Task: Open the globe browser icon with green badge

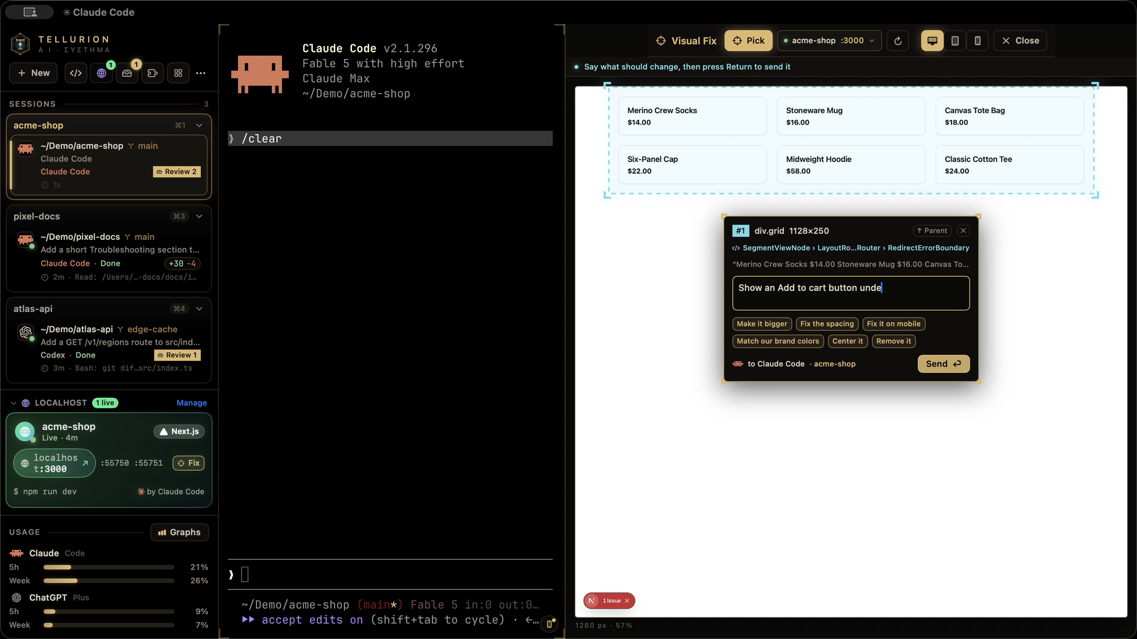Action: click(102, 73)
